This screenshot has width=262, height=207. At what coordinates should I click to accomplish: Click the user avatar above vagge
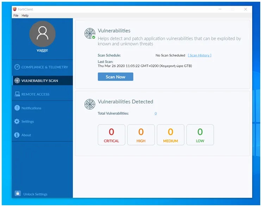[43, 34]
